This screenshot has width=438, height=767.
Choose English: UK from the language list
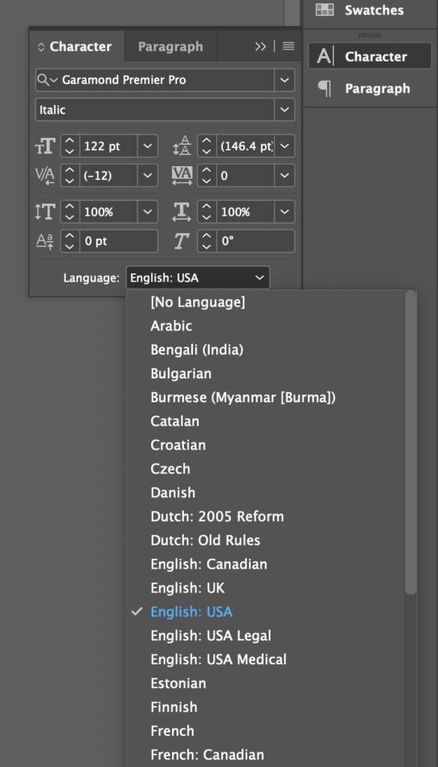click(x=188, y=588)
